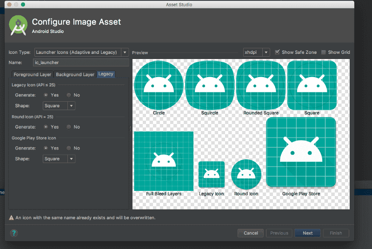
Task: Switch to the Foreground Layer tab
Action: pos(32,74)
